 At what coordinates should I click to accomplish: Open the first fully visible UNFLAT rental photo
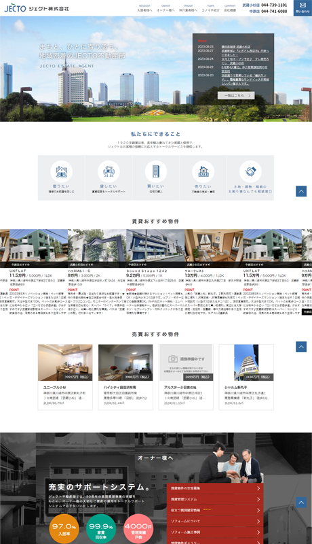[39, 248]
